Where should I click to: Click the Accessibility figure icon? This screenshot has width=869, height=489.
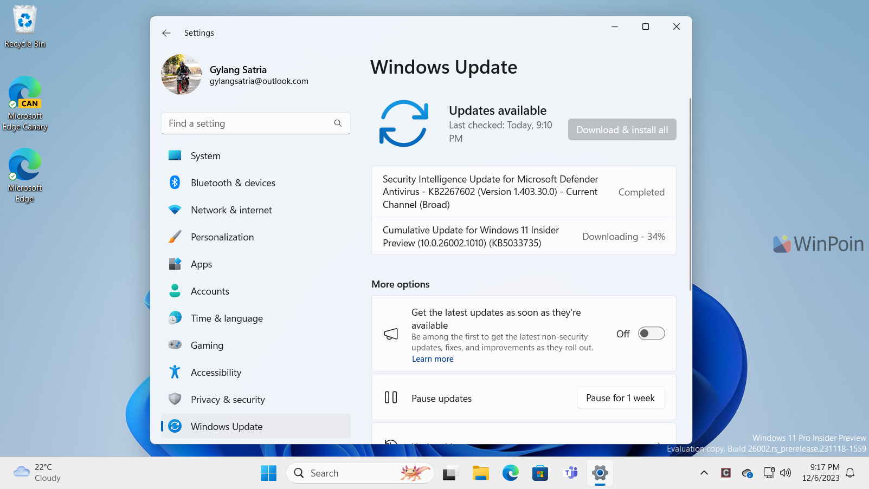click(175, 372)
